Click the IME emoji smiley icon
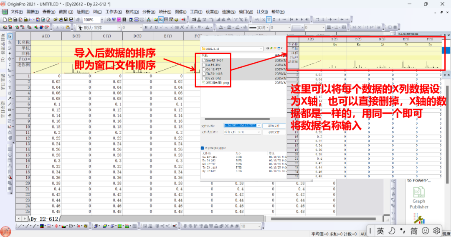451x237 pixels. [x=426, y=231]
